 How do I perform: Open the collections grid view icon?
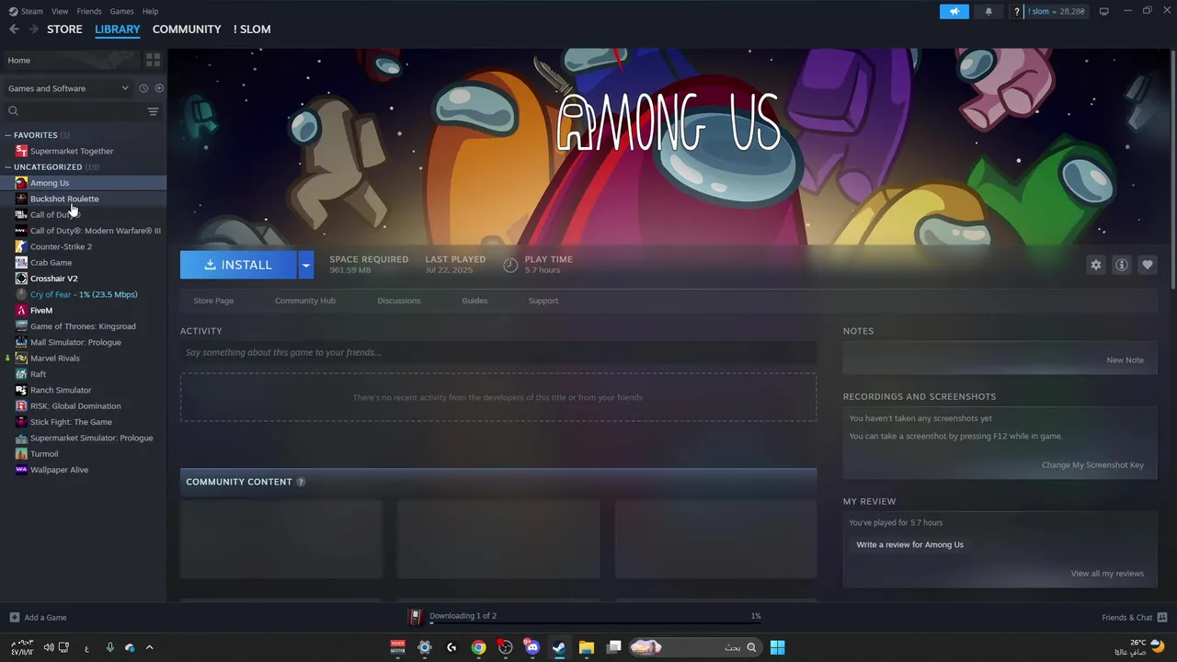153,60
